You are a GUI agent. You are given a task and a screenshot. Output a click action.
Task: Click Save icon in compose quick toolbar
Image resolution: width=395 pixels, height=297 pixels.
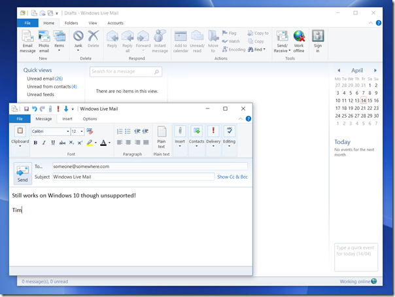click(x=26, y=109)
